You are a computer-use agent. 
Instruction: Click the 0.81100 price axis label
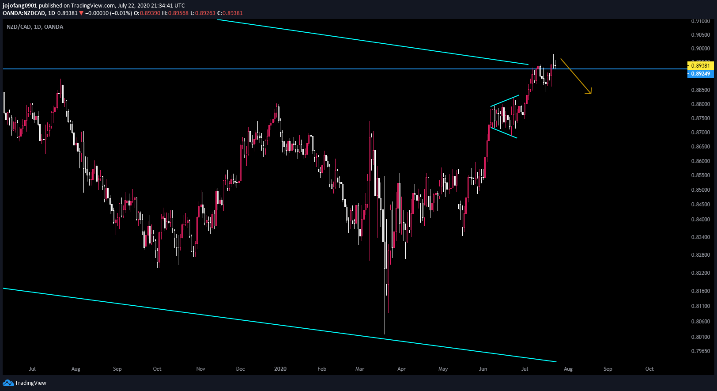(x=701, y=306)
